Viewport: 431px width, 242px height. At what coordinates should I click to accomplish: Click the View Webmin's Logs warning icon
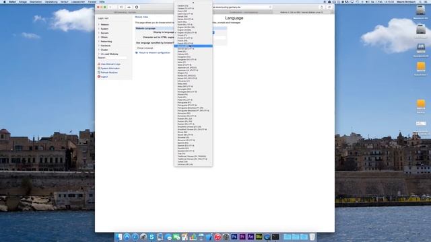click(99, 64)
